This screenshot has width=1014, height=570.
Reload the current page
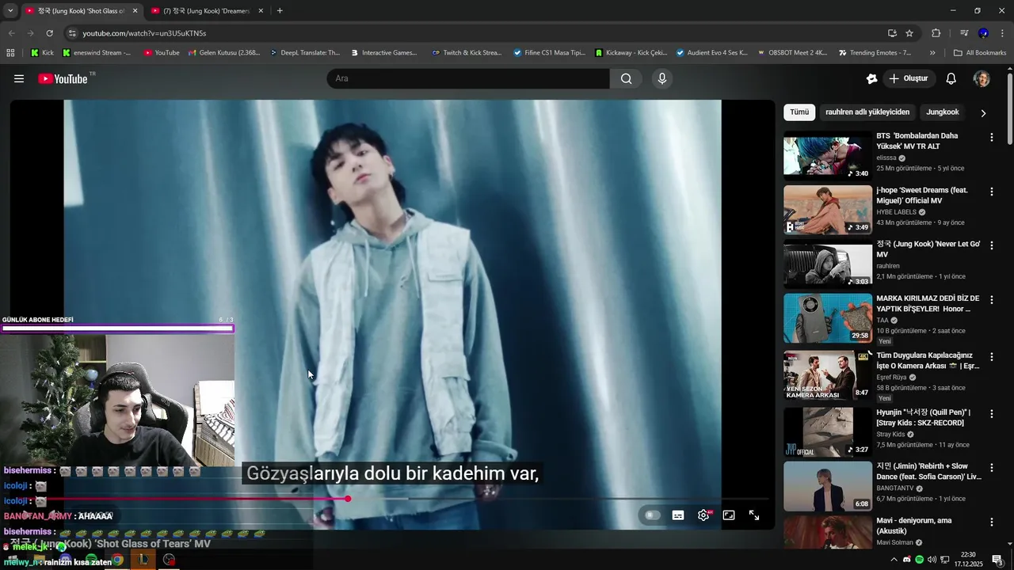coord(49,33)
